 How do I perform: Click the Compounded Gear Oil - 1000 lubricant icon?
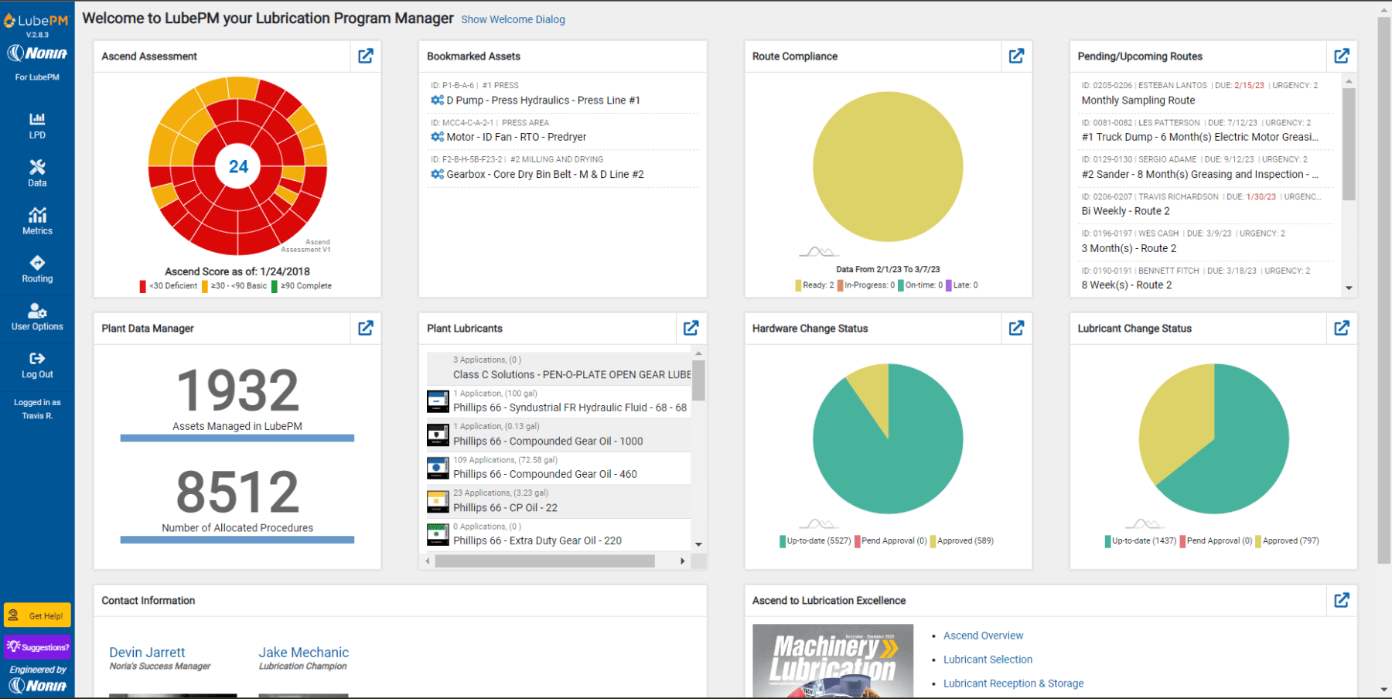click(438, 435)
